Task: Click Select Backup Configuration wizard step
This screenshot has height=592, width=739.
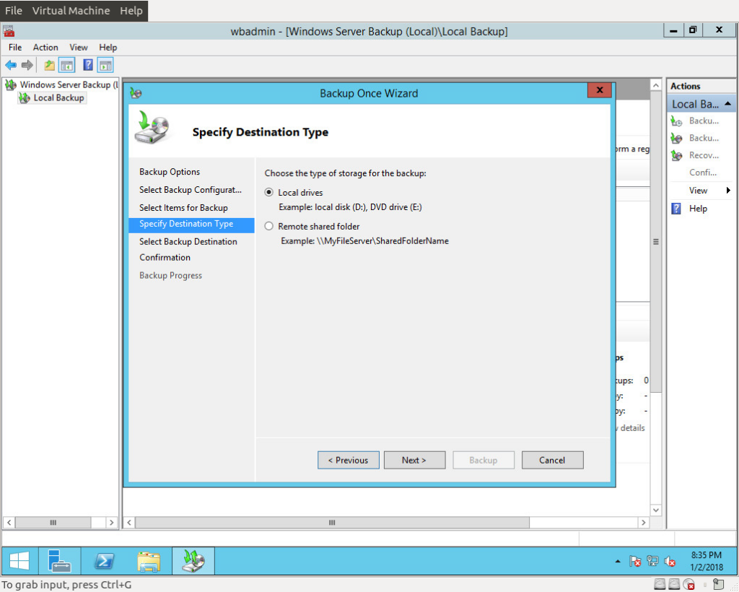Action: click(191, 190)
